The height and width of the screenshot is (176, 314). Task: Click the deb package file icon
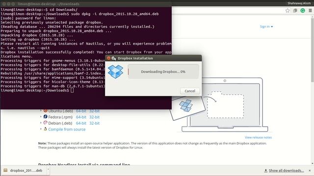pyautogui.click(x=5, y=170)
